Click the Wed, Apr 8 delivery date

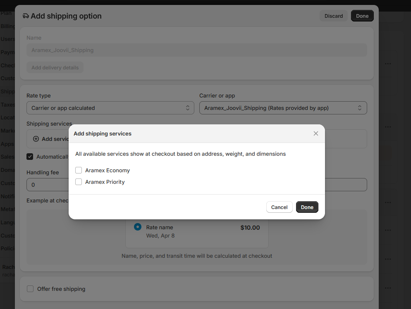point(160,236)
